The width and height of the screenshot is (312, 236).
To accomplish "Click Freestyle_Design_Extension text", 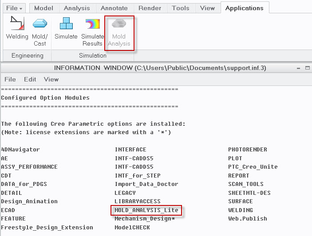I will pos(47,227).
